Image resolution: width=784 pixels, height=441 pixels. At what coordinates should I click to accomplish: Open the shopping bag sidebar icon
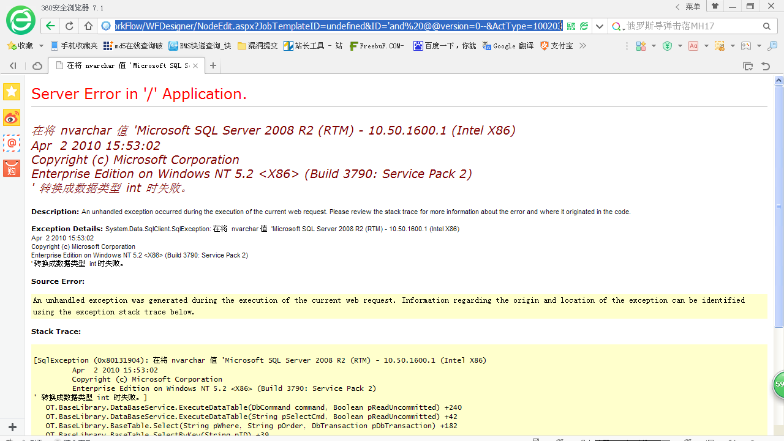tap(12, 169)
